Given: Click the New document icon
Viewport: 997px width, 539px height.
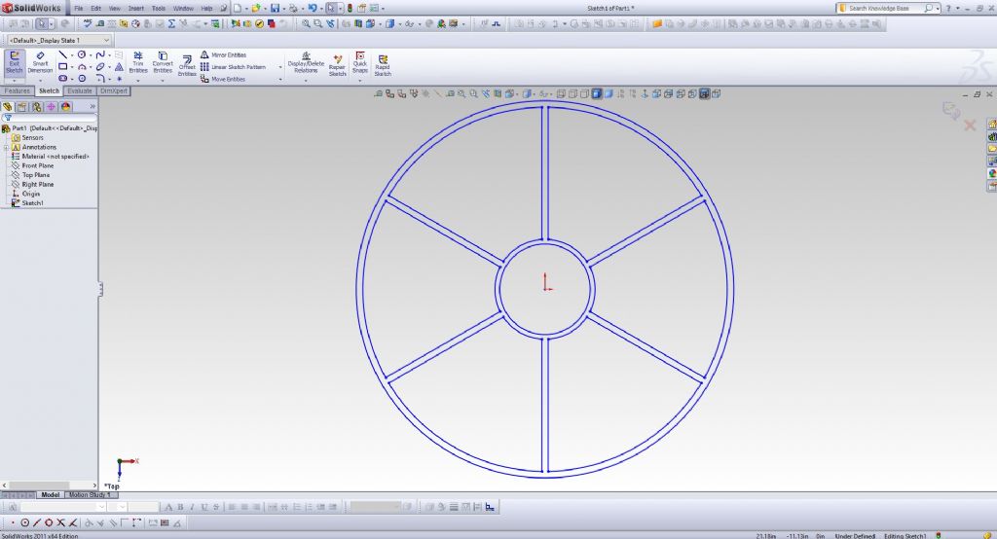Looking at the screenshot, I should click(238, 8).
